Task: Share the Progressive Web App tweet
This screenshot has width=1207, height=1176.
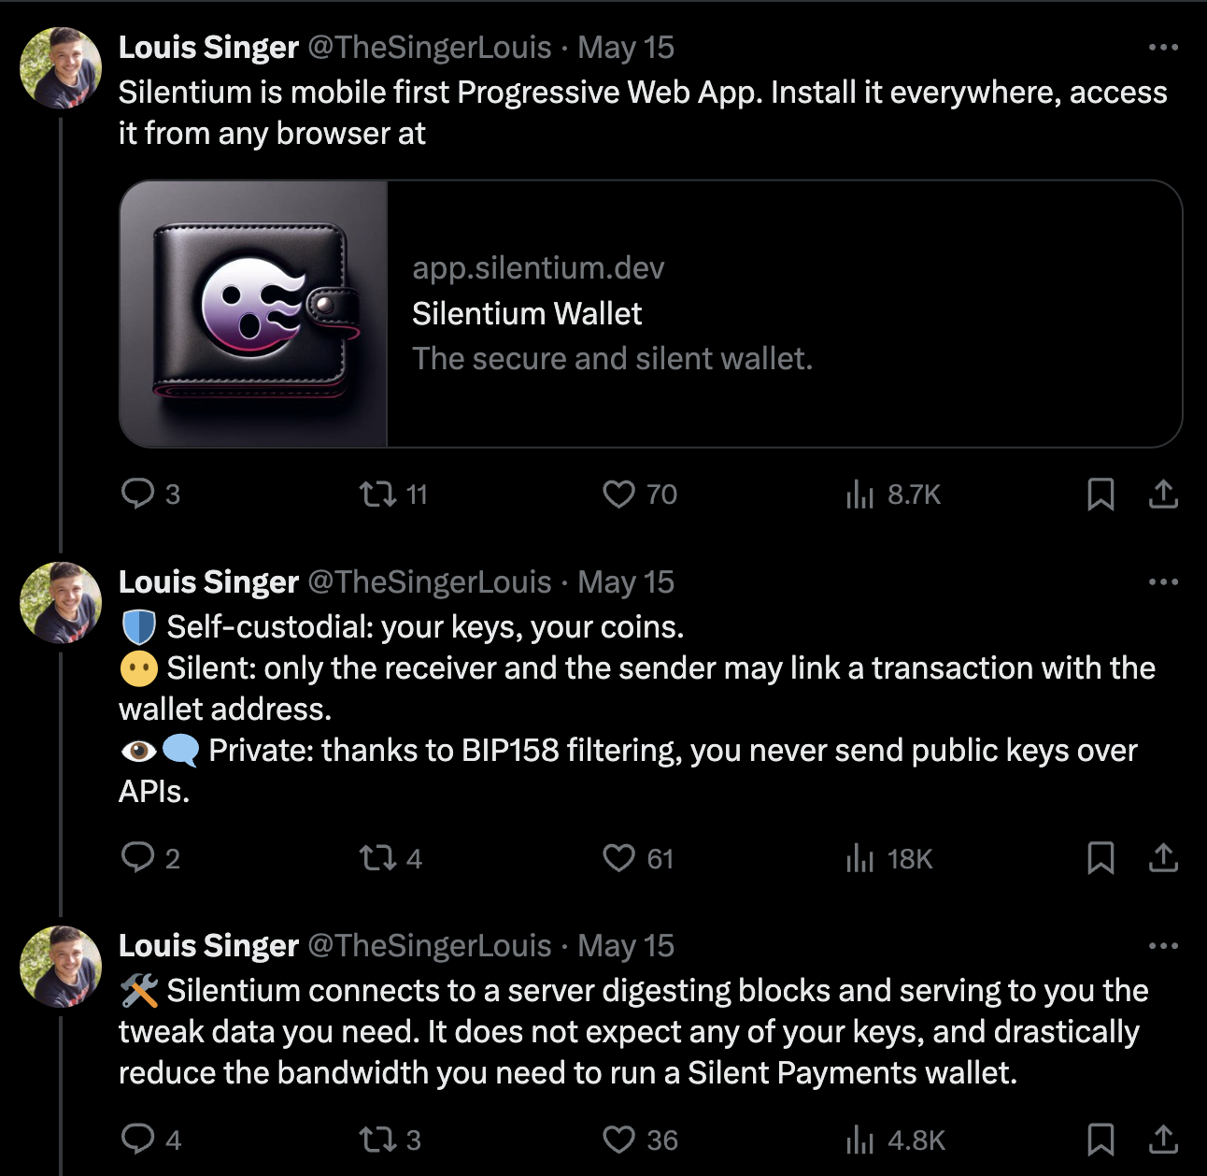Action: click(1163, 494)
